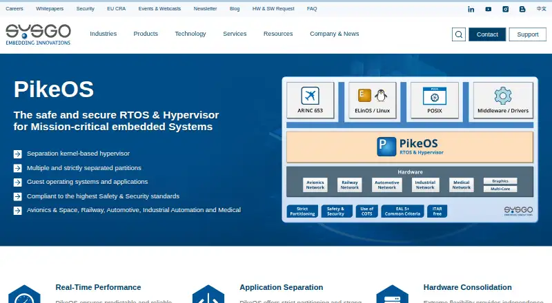Click the Hardware Consolidation server icon

(x=392, y=294)
